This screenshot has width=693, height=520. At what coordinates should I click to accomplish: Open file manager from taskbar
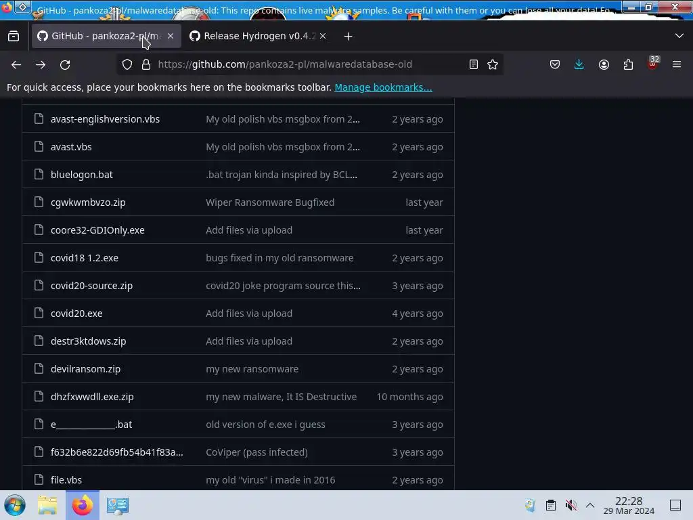point(47,505)
